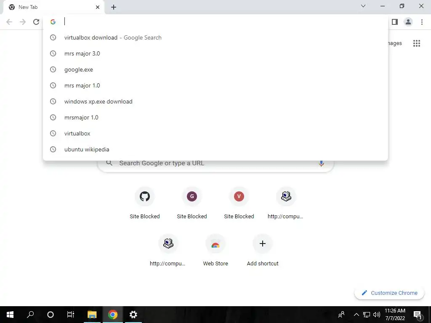Select suggestion mrs major 3.0
The image size is (431, 323).
(215, 53)
